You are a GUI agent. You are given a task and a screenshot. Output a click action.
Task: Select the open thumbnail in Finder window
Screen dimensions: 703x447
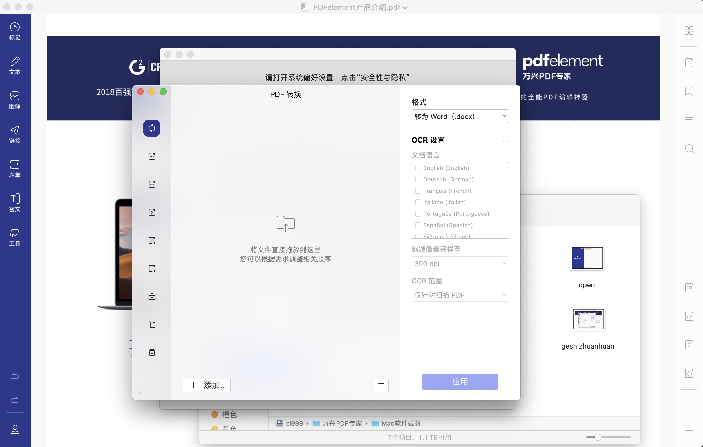coord(587,258)
